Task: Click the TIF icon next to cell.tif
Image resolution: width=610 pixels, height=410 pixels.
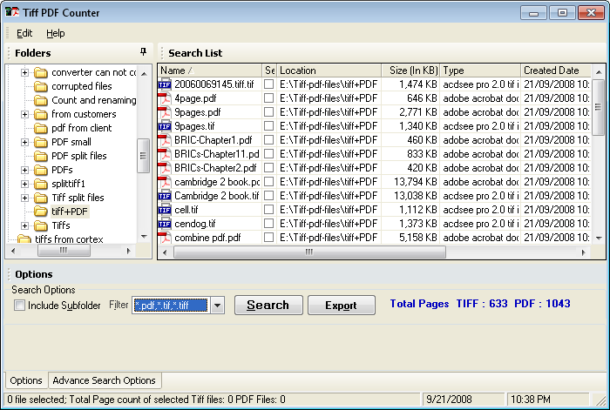Action: [166, 210]
